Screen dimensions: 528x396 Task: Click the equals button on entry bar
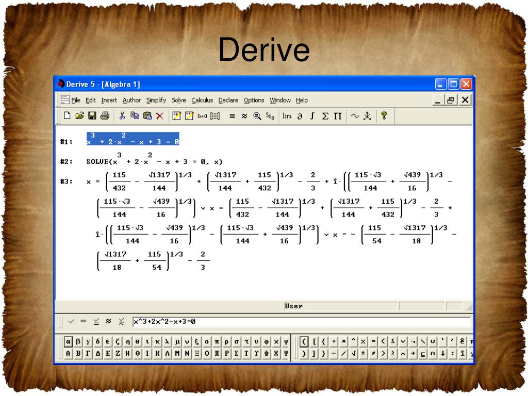[84, 321]
